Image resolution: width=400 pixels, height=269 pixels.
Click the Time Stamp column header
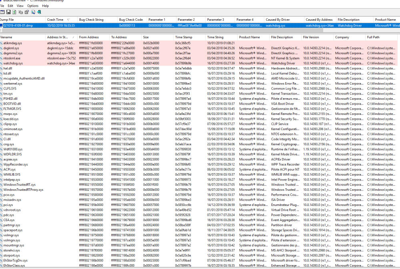(184, 37)
